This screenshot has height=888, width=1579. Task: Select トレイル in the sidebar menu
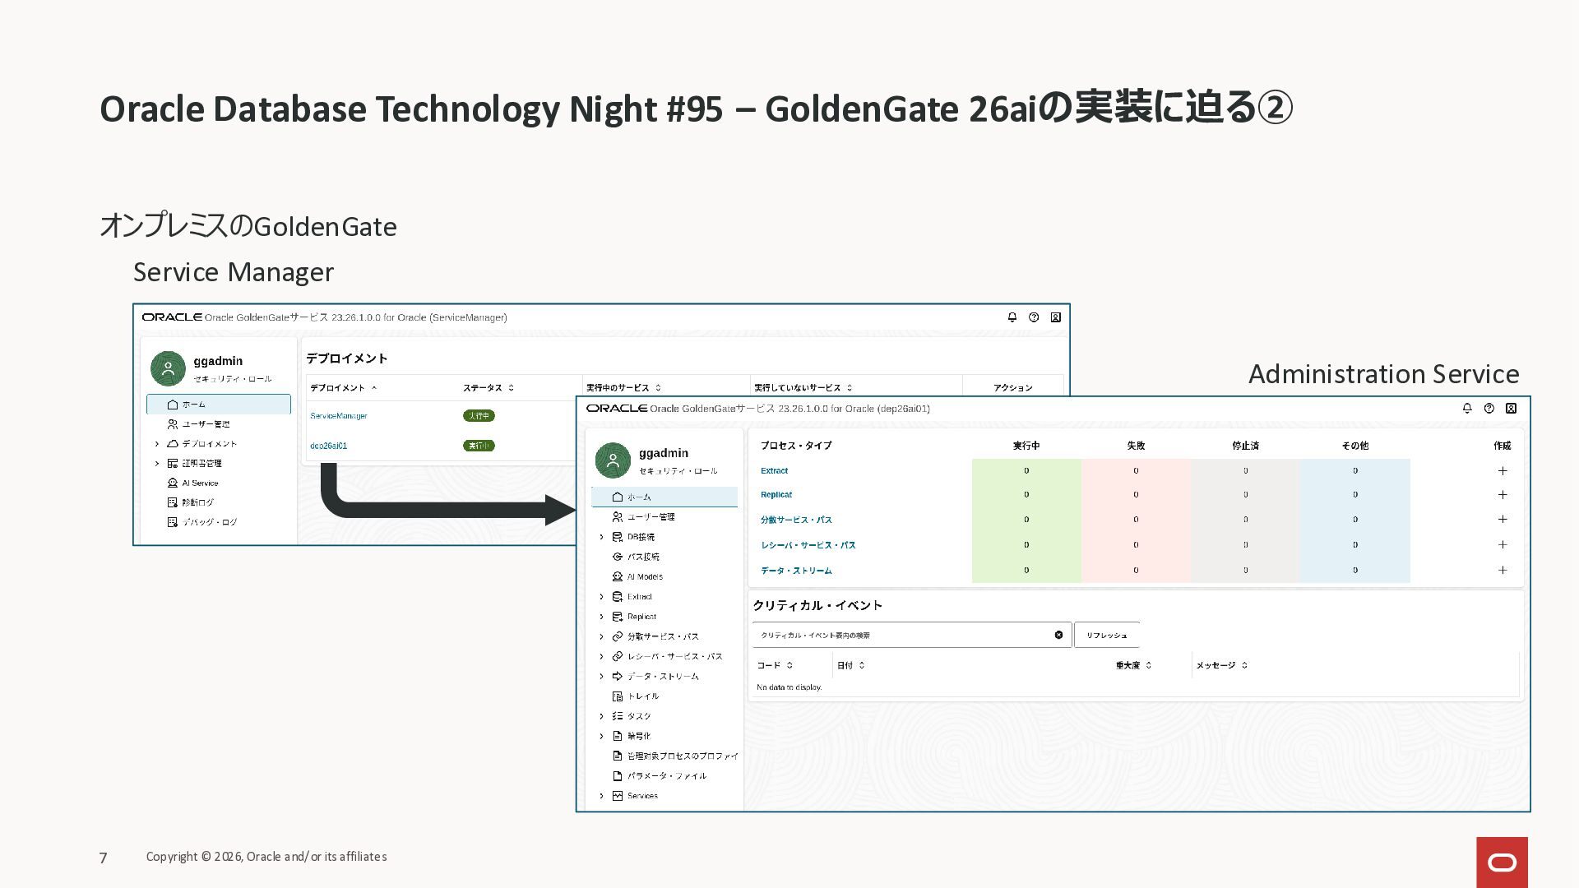click(x=642, y=696)
